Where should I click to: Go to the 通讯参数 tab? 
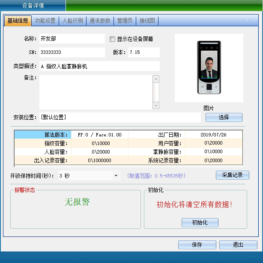point(100,21)
